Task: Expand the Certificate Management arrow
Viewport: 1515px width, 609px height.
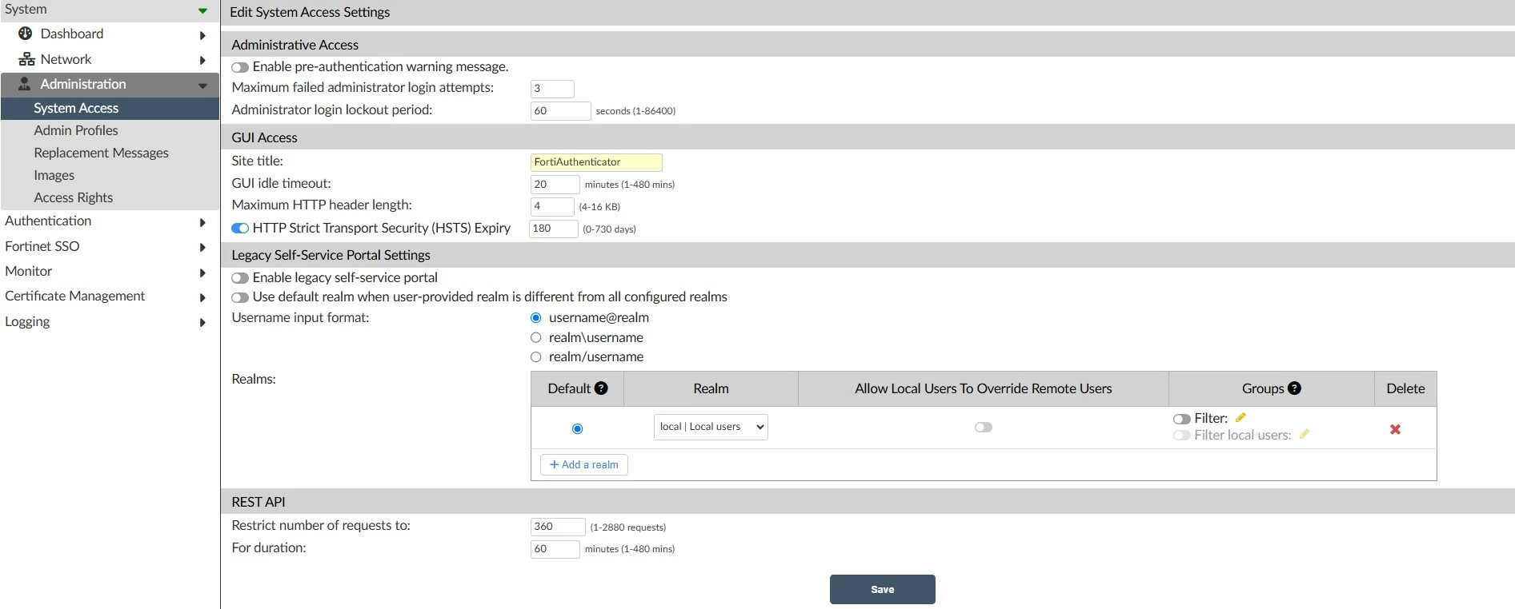Action: 202,298
